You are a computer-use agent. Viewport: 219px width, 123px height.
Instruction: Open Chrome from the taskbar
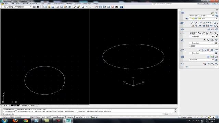[26, 121]
